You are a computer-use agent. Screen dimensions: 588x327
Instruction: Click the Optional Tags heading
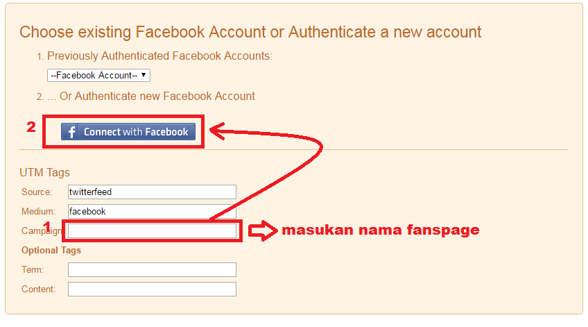click(x=51, y=250)
